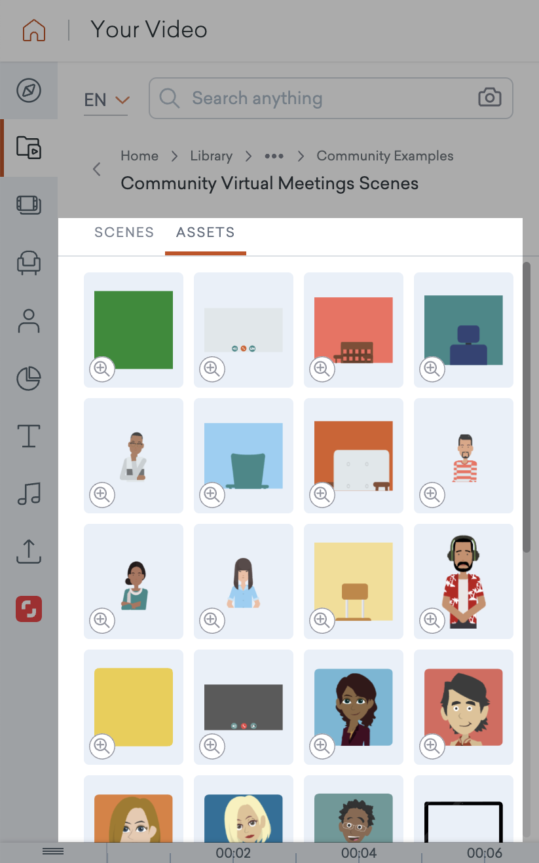
Task: Go back using the left chevron arrow
Action: [x=97, y=170]
